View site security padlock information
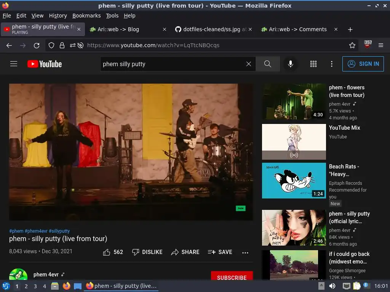The width and height of the screenshot is (390, 292). (x=62, y=45)
